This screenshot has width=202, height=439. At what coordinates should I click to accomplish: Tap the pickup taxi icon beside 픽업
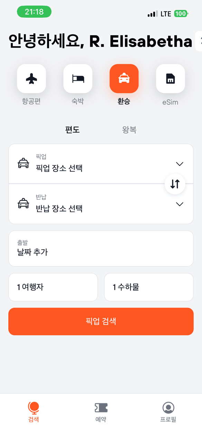pyautogui.click(x=23, y=163)
